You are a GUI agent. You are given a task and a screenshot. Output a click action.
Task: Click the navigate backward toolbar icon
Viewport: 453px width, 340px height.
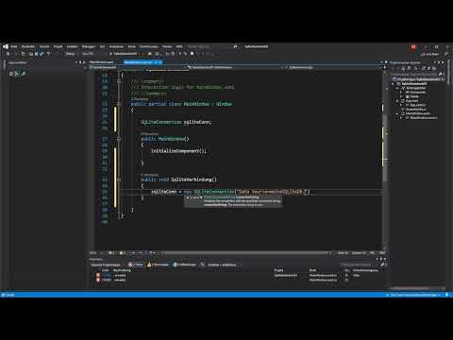[x=8, y=54]
